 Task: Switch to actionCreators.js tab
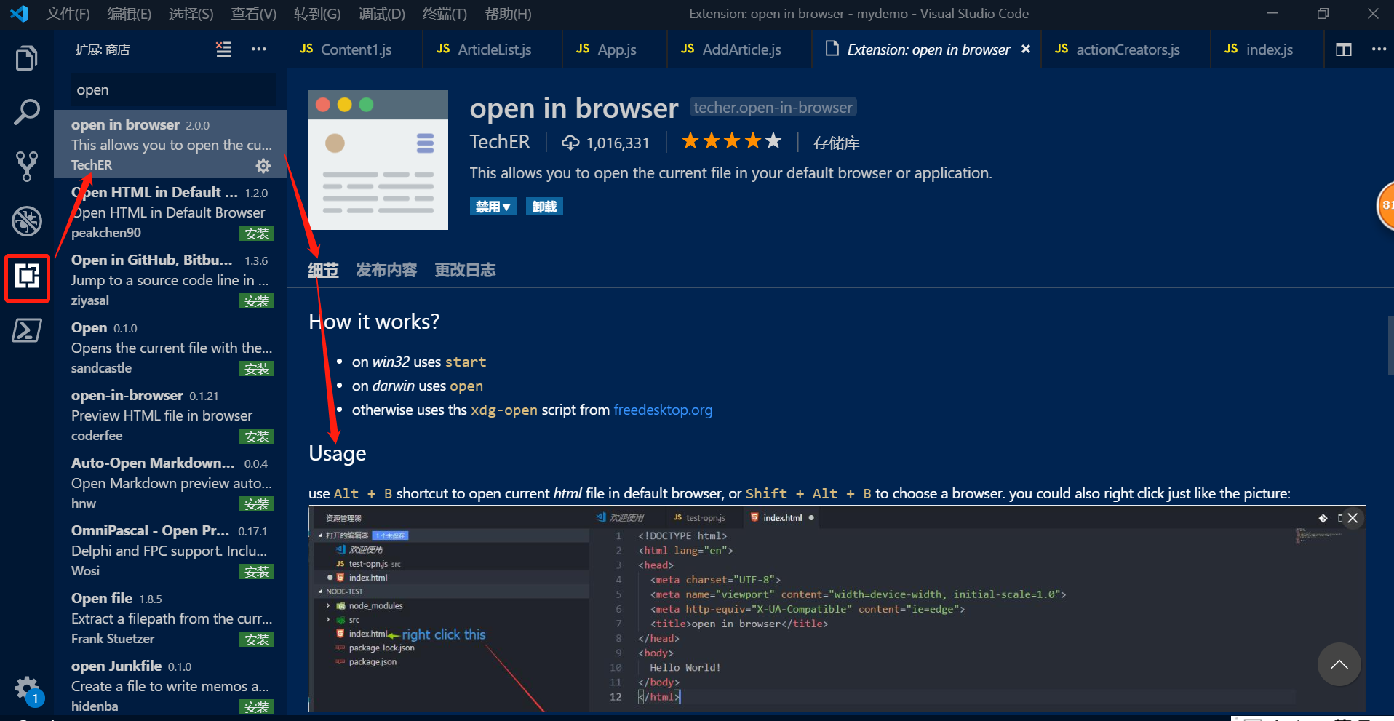1126,49
